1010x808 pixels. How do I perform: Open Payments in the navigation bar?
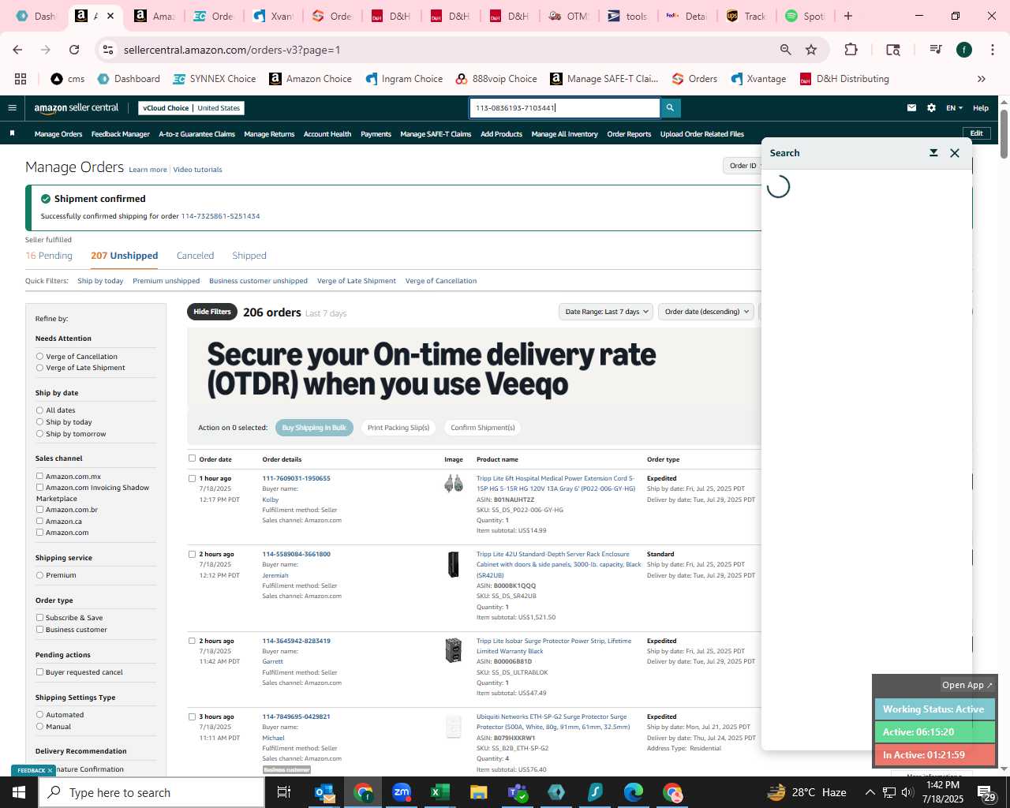pos(376,134)
